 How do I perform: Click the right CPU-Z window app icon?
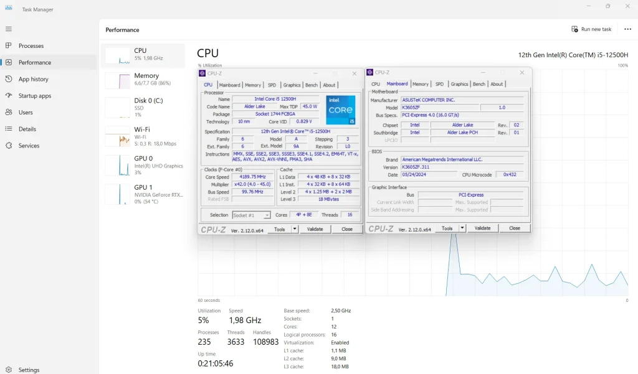click(x=370, y=72)
